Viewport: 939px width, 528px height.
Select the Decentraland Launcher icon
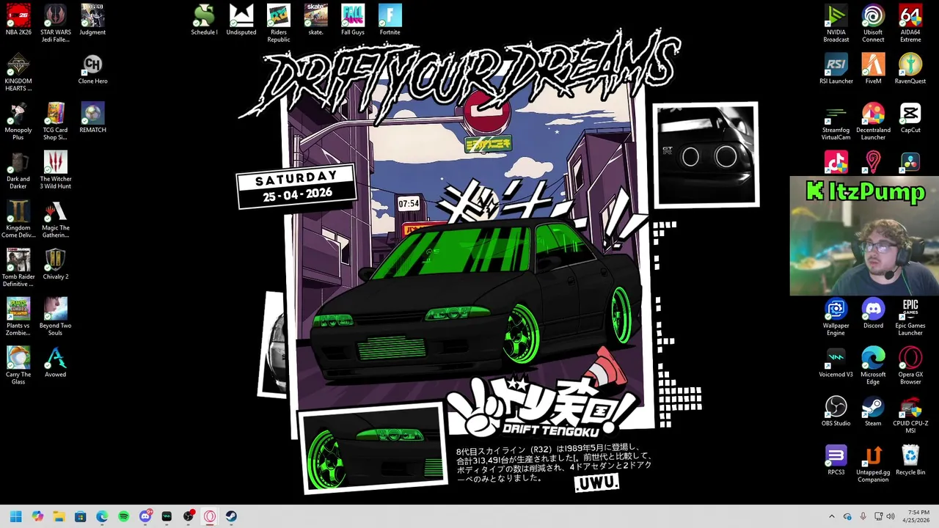click(873, 121)
